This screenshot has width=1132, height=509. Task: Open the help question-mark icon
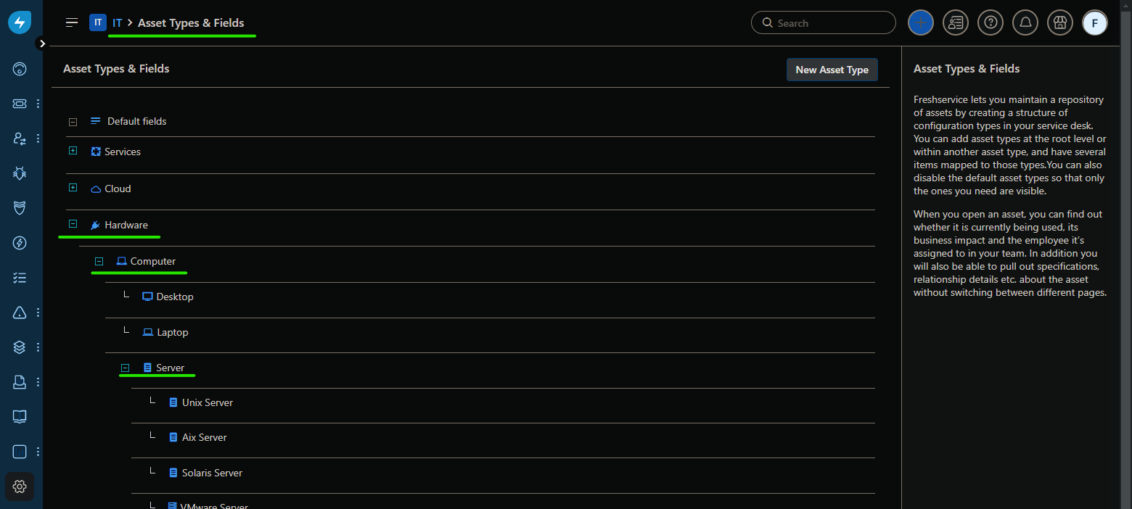pos(990,22)
